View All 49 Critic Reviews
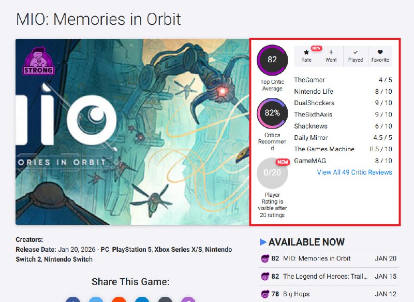This screenshot has width=414, height=302. [354, 172]
